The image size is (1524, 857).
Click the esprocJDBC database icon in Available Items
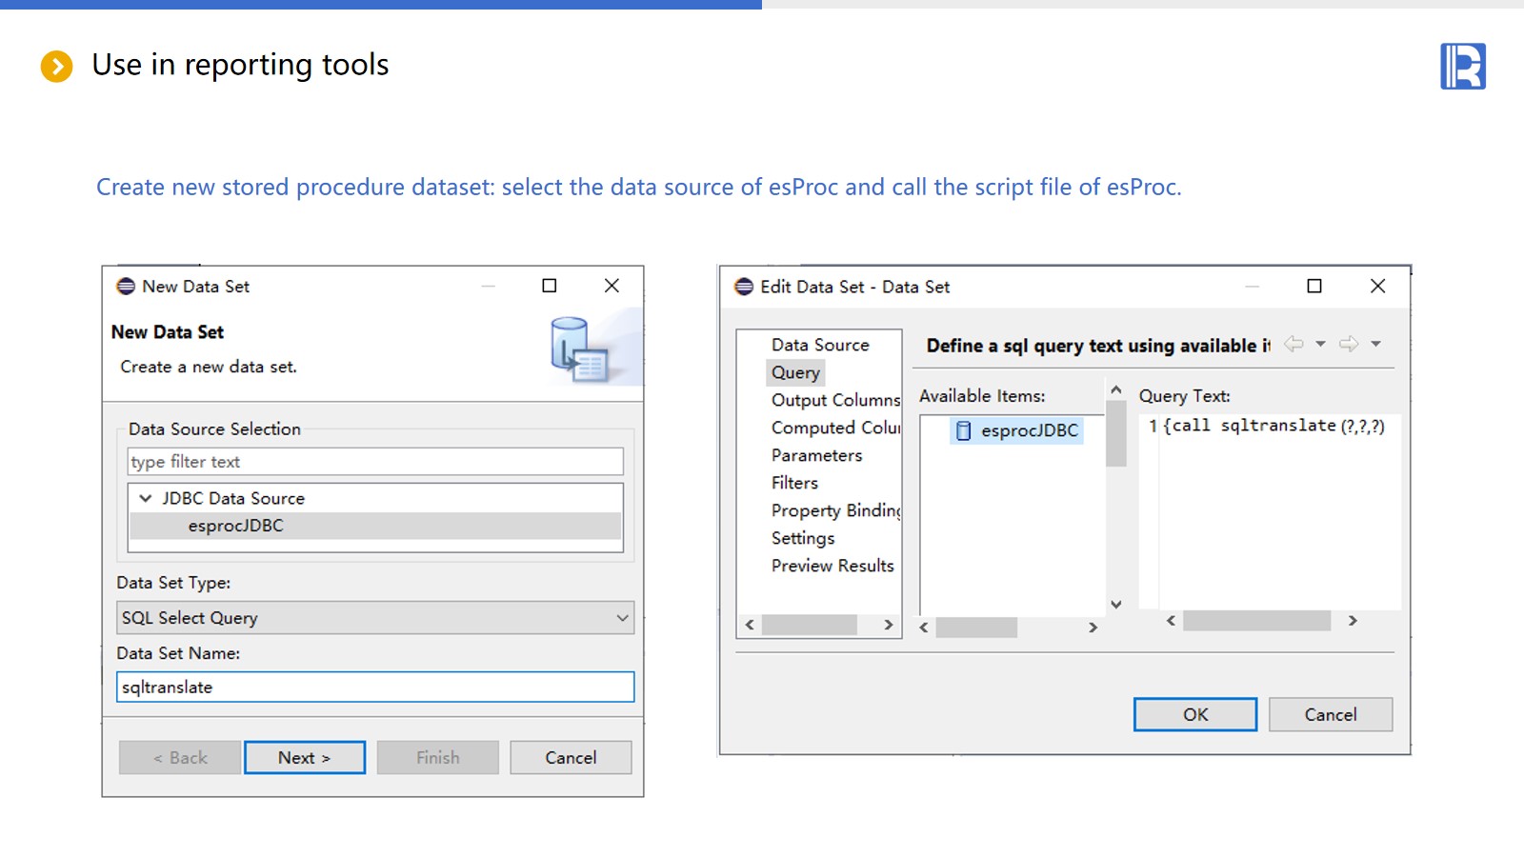point(963,431)
